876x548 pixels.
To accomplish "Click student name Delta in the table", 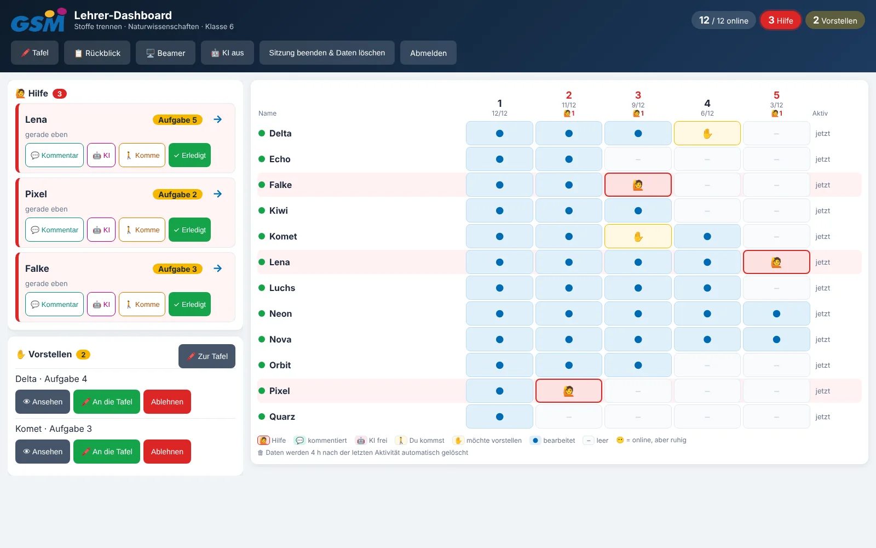I will click(x=280, y=133).
